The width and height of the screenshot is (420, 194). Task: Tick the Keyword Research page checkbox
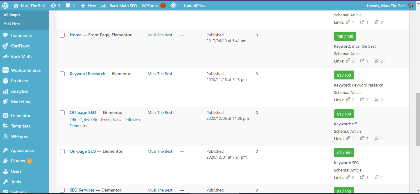(62, 74)
